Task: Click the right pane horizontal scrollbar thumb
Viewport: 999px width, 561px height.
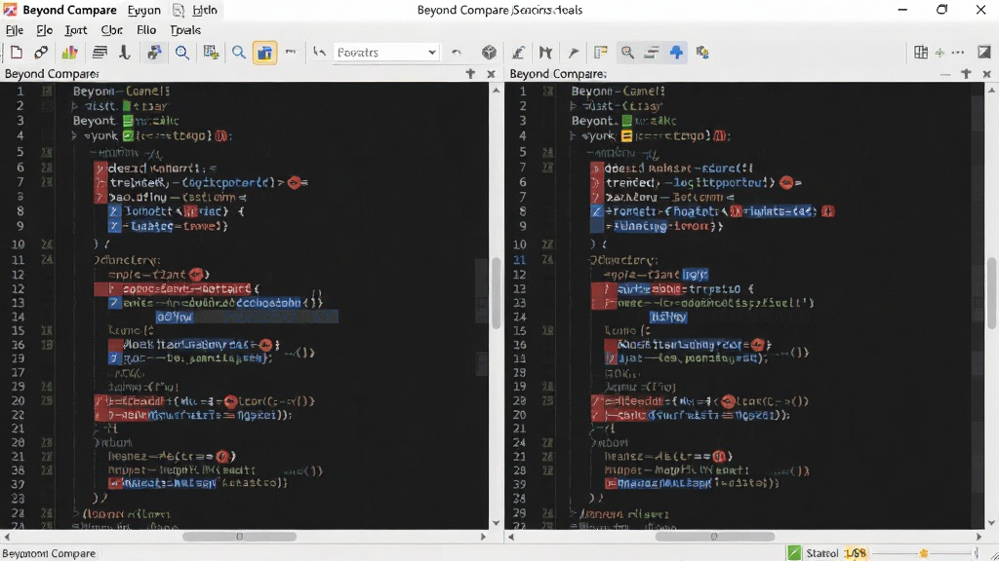Action: [715, 537]
